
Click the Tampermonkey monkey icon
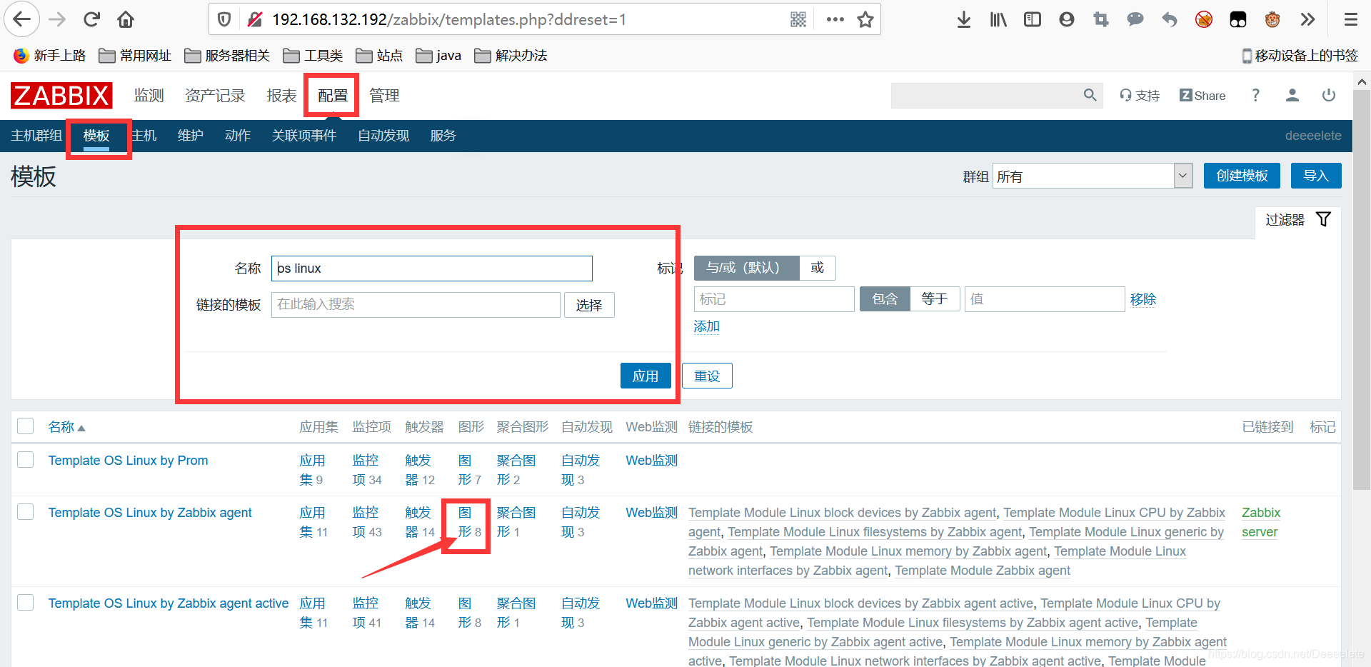pyautogui.click(x=1272, y=19)
